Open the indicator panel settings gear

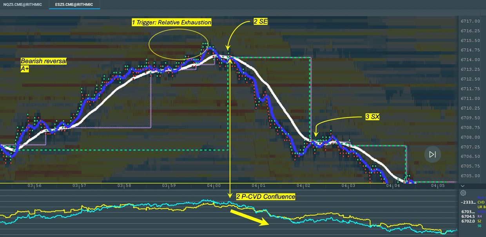click(463, 193)
